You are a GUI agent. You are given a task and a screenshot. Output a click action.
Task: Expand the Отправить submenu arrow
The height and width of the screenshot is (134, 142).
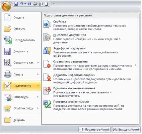[x=38, y=97]
